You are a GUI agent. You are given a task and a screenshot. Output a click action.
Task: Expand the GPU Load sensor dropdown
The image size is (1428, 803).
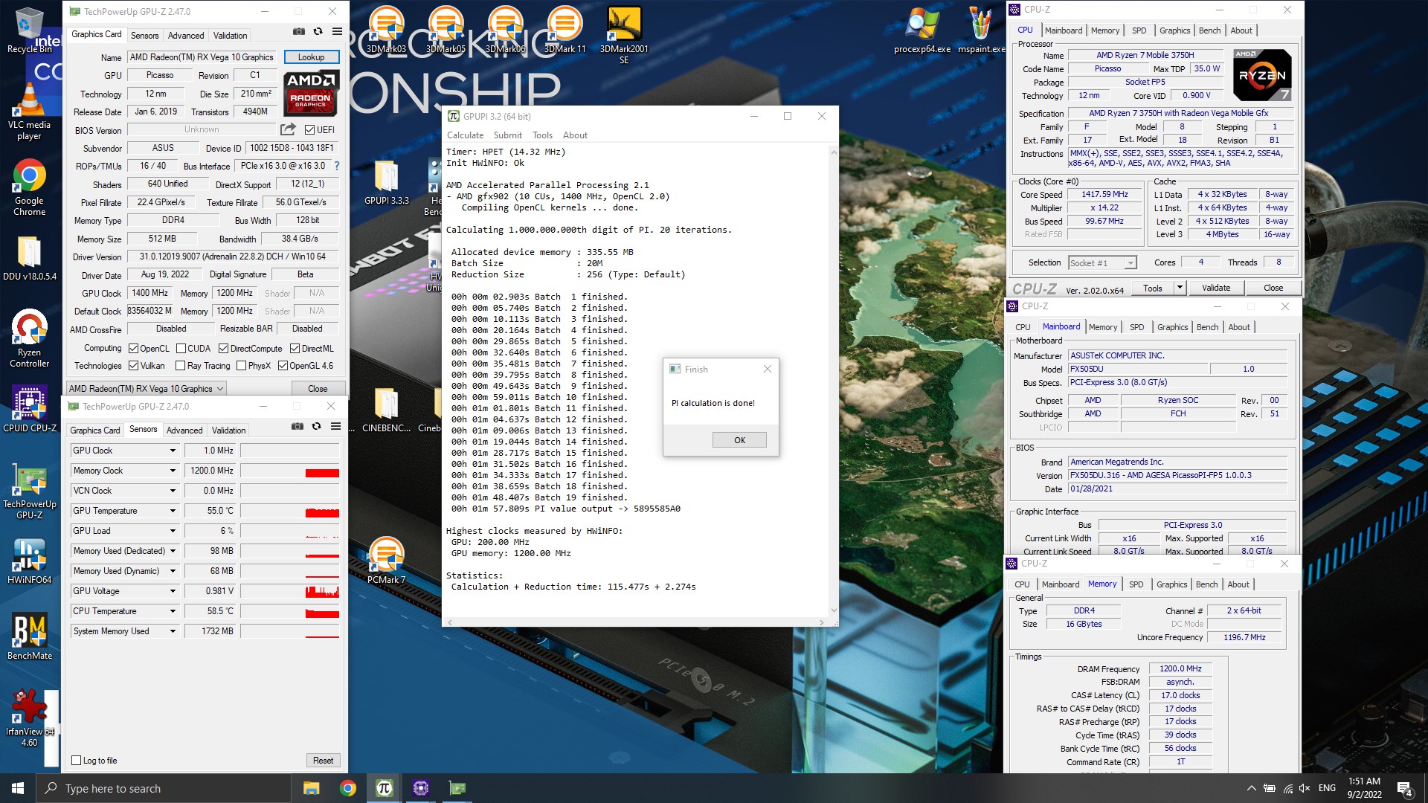tap(173, 531)
